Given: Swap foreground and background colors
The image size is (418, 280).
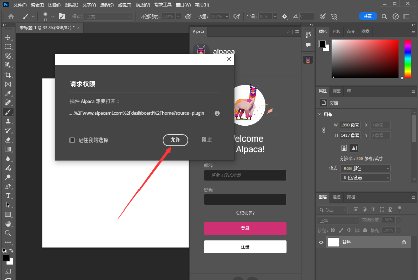Looking at the screenshot, I should pyautogui.click(x=11, y=251).
